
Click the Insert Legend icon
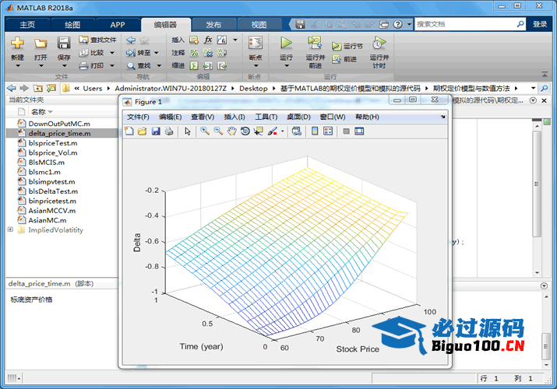pos(328,131)
